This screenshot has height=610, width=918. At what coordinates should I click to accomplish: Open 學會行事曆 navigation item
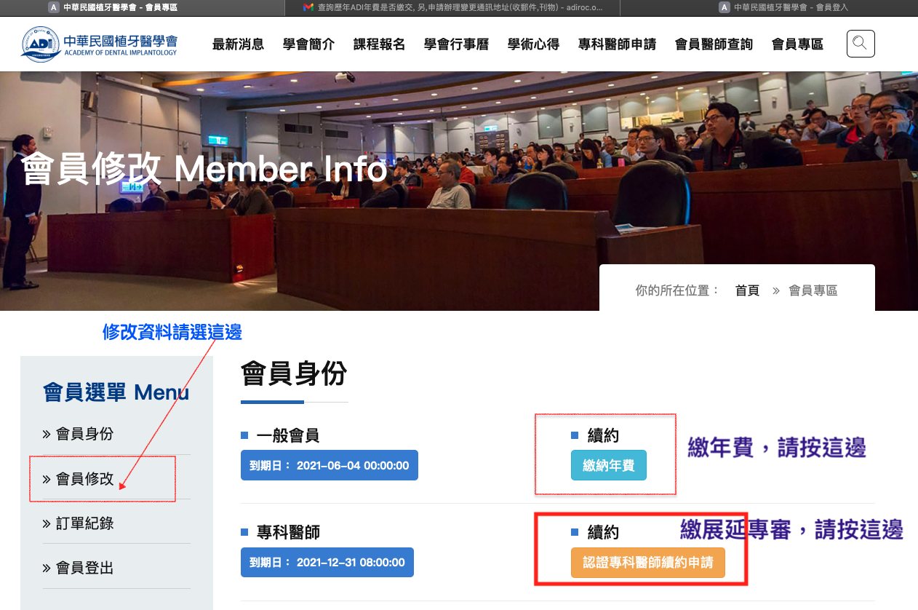456,44
